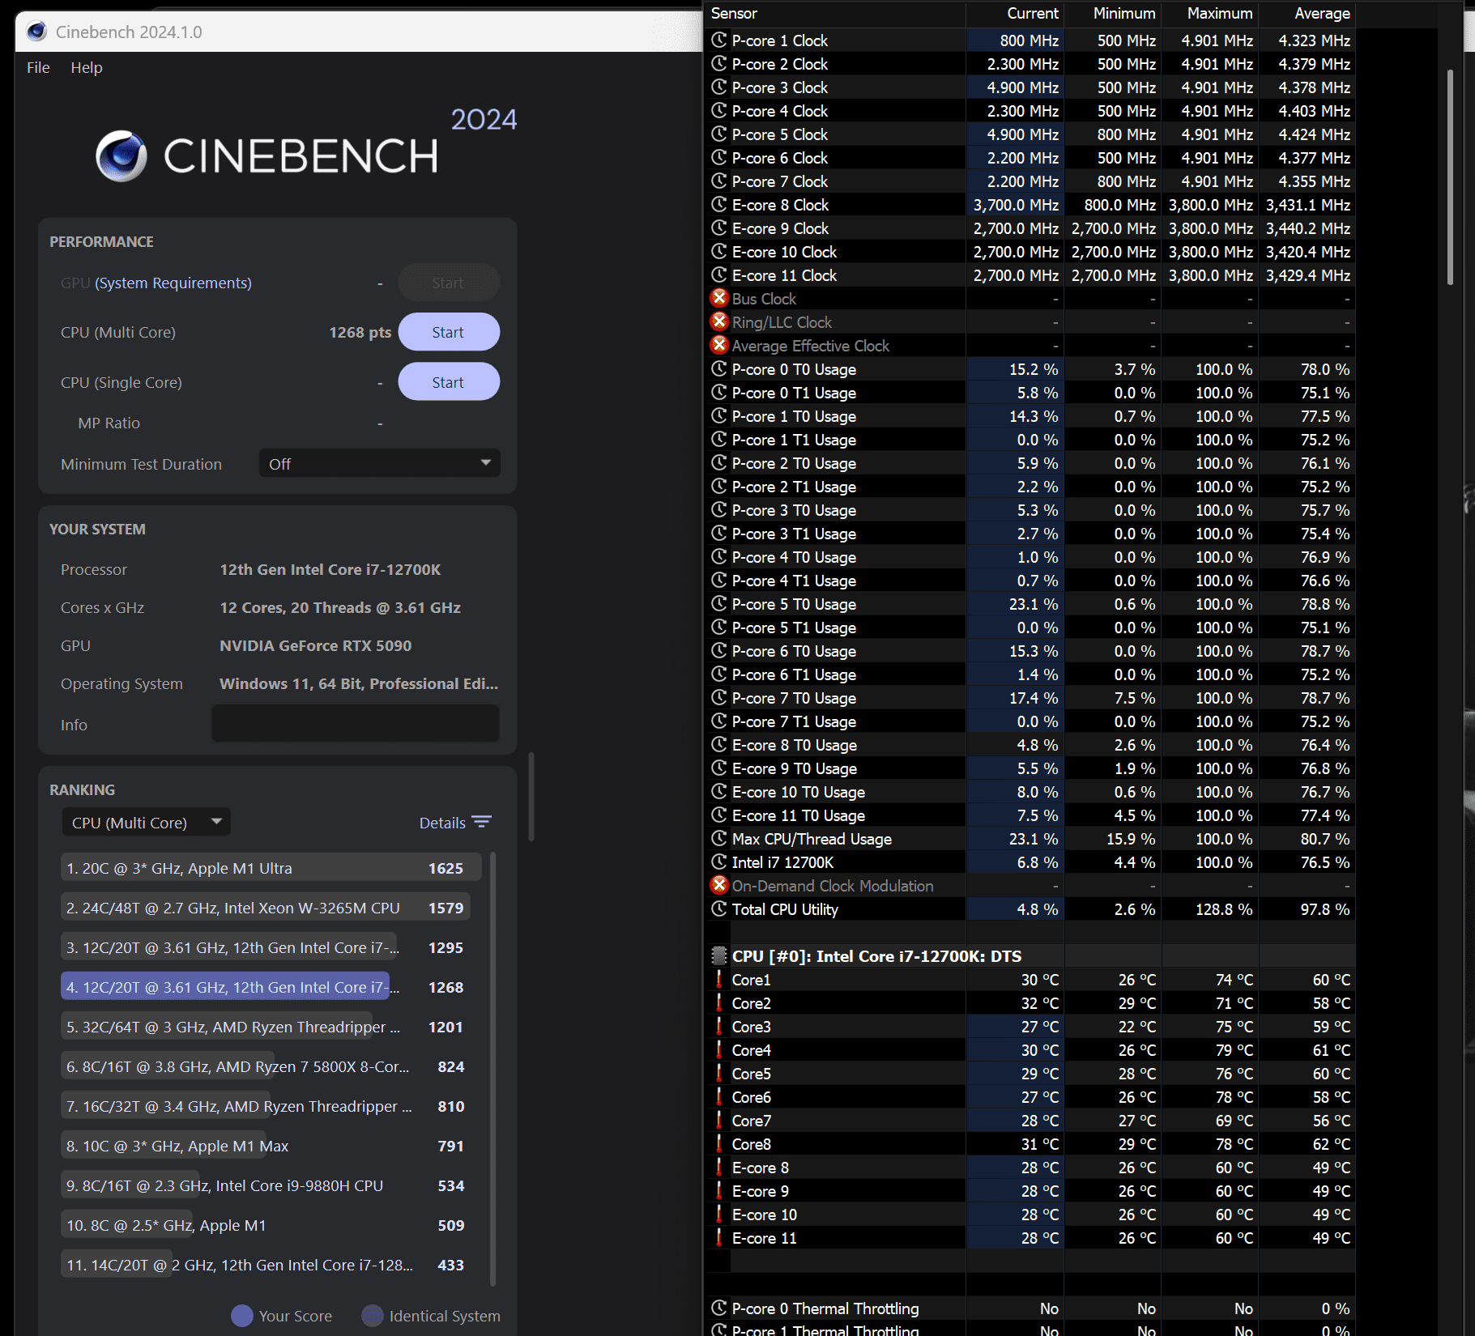Open the Help menu
This screenshot has height=1336, width=1475.
tap(87, 67)
